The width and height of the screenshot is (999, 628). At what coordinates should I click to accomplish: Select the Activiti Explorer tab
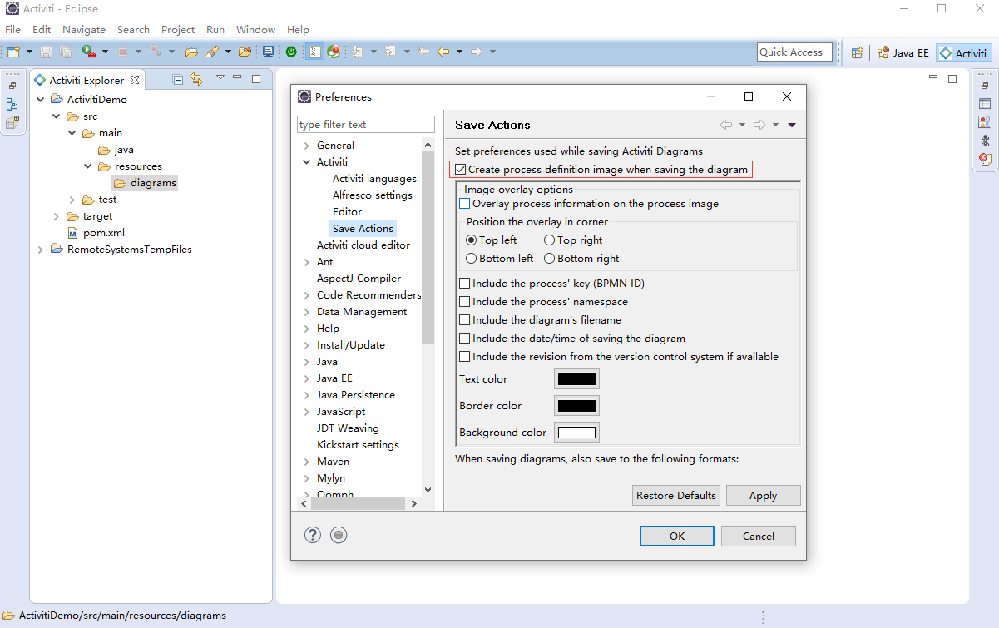click(x=87, y=80)
